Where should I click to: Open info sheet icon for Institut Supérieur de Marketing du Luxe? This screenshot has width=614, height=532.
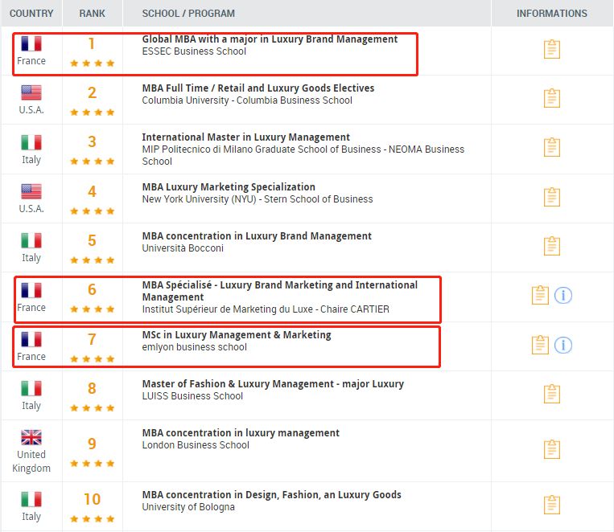(x=540, y=295)
